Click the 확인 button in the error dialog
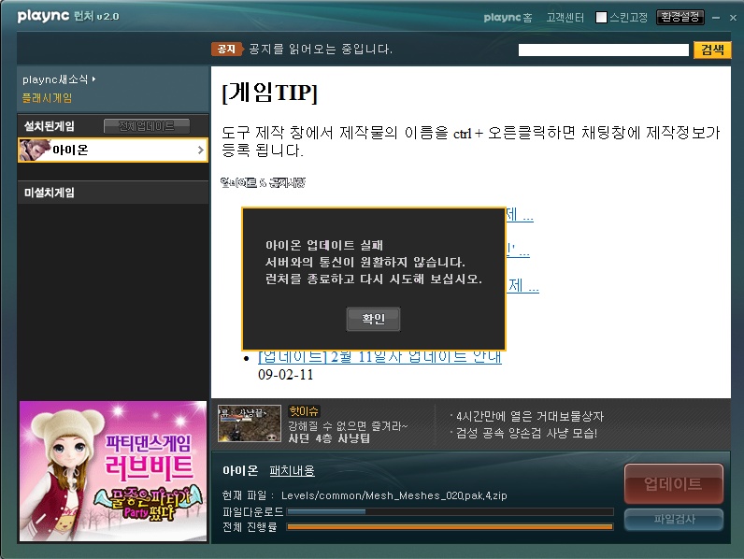 tap(373, 319)
